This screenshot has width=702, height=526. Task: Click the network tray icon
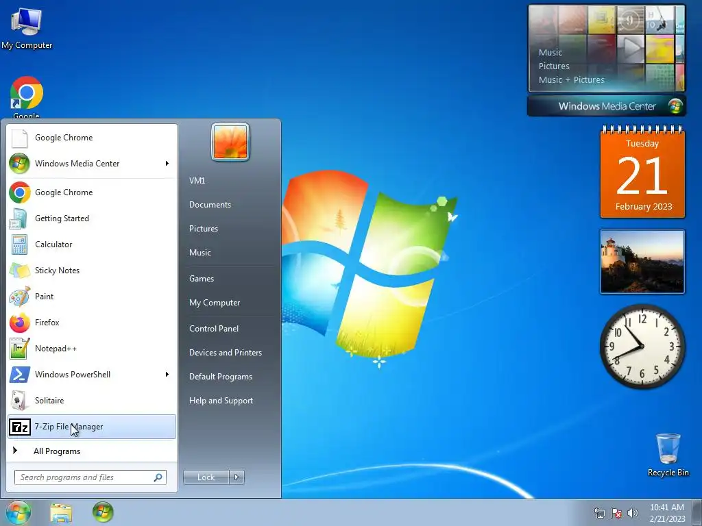tap(599, 513)
